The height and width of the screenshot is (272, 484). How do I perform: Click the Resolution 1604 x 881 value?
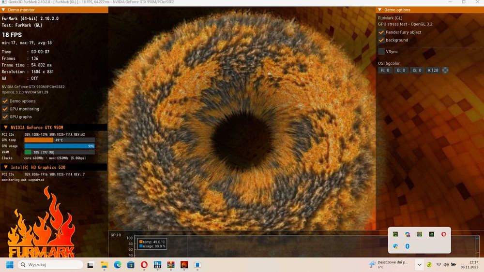[42, 72]
